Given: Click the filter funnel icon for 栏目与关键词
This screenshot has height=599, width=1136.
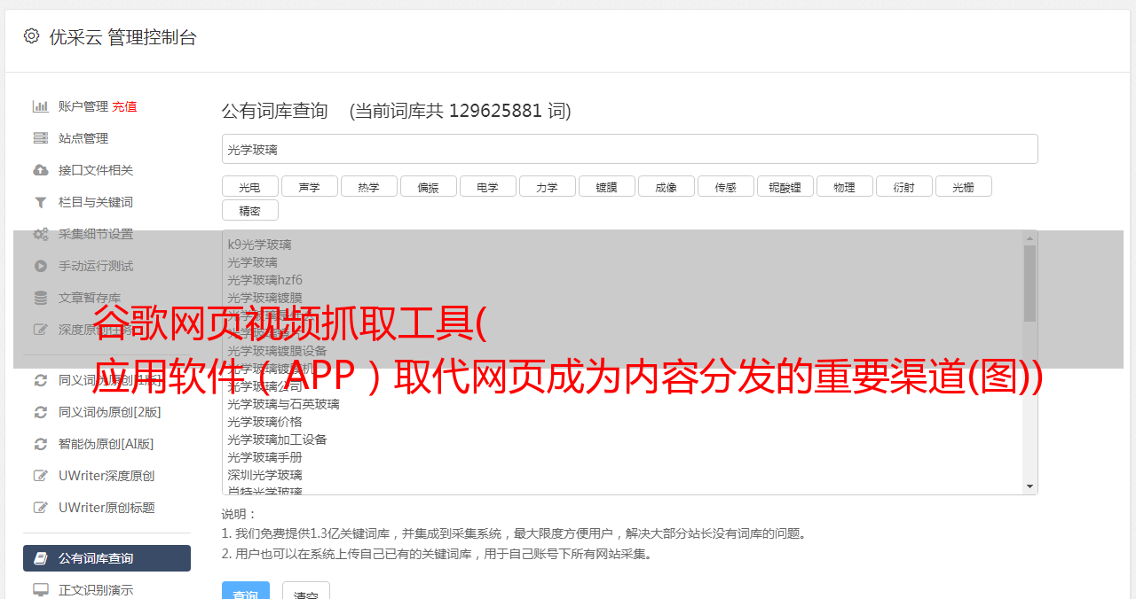Looking at the screenshot, I should click(x=40, y=202).
